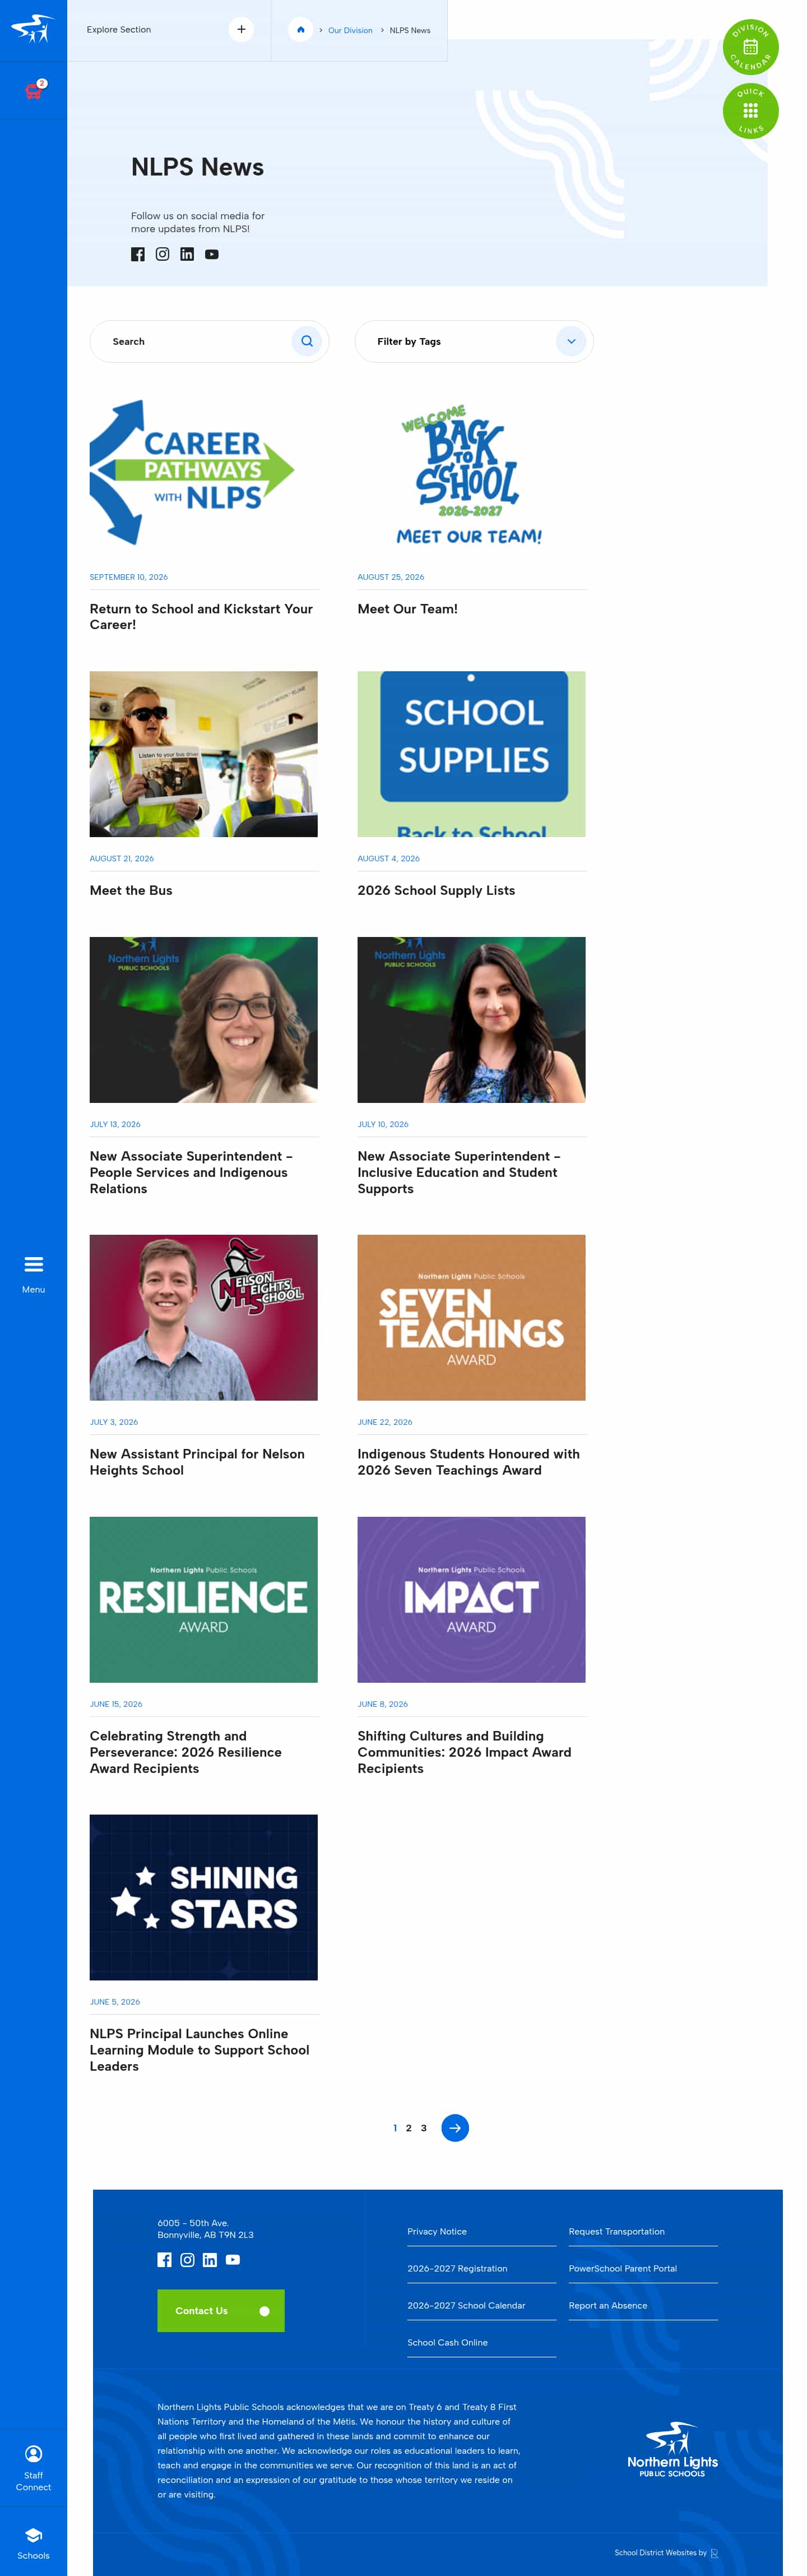Viewport: 807px width, 2576px height.
Task: Open the Resilience Award thumbnail
Action: [204, 1599]
